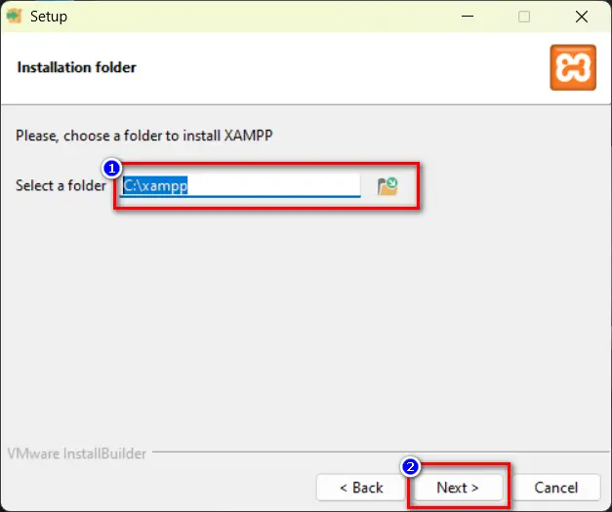Cancel the XAMPP installation
Viewport: 612px width, 512px height.
point(555,487)
